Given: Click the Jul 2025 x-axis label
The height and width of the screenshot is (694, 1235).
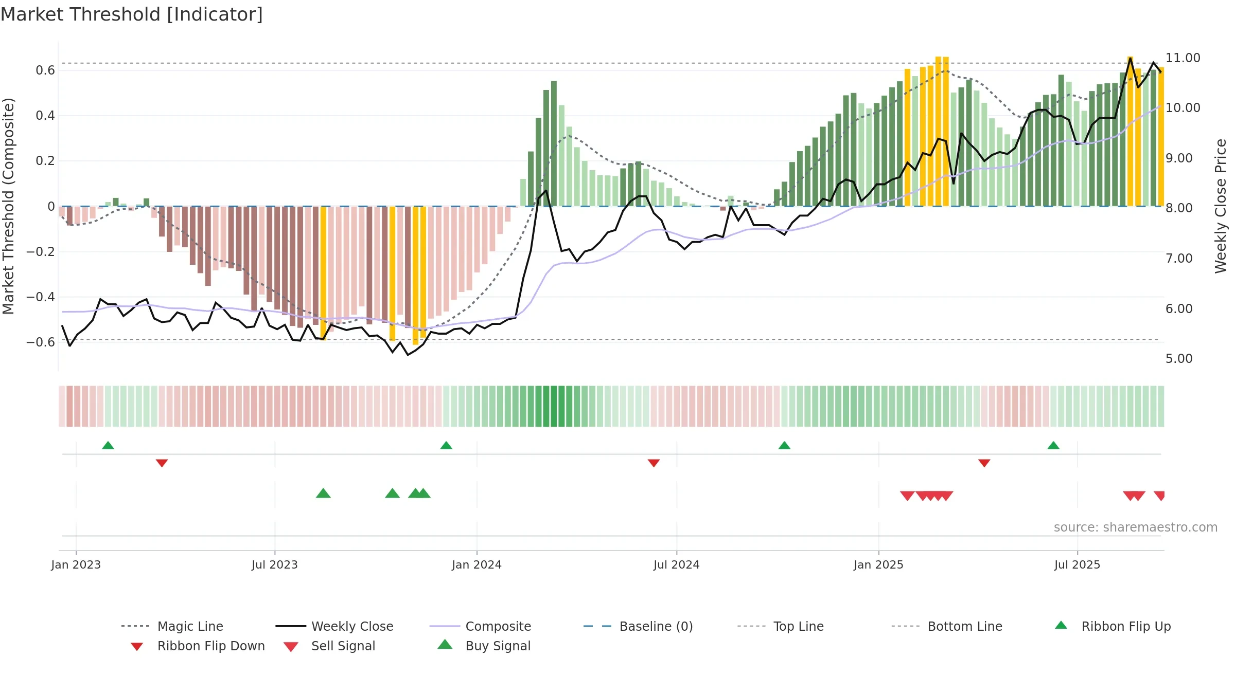Looking at the screenshot, I should pos(1078,564).
